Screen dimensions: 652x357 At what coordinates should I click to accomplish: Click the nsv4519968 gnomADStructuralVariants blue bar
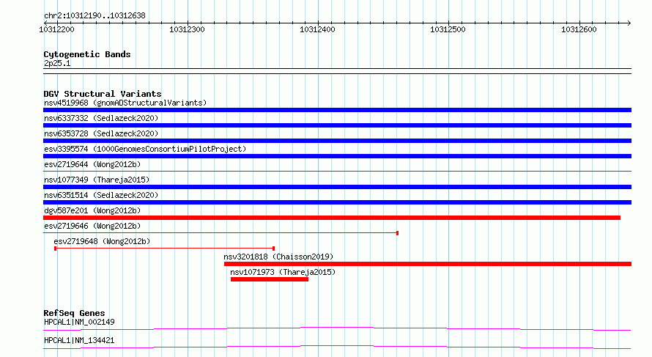click(x=337, y=110)
